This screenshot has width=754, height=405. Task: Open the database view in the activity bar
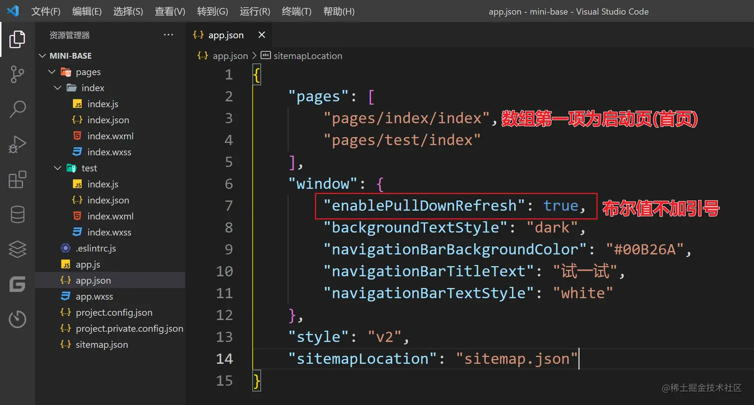[17, 214]
